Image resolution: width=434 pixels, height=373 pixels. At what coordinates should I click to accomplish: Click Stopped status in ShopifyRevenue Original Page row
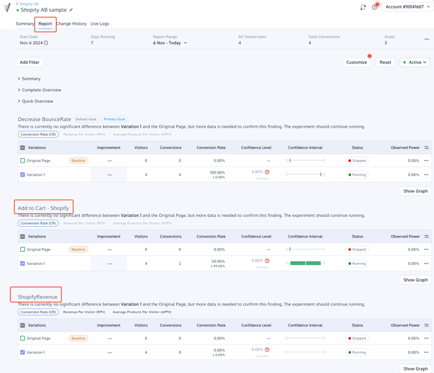[358, 338]
